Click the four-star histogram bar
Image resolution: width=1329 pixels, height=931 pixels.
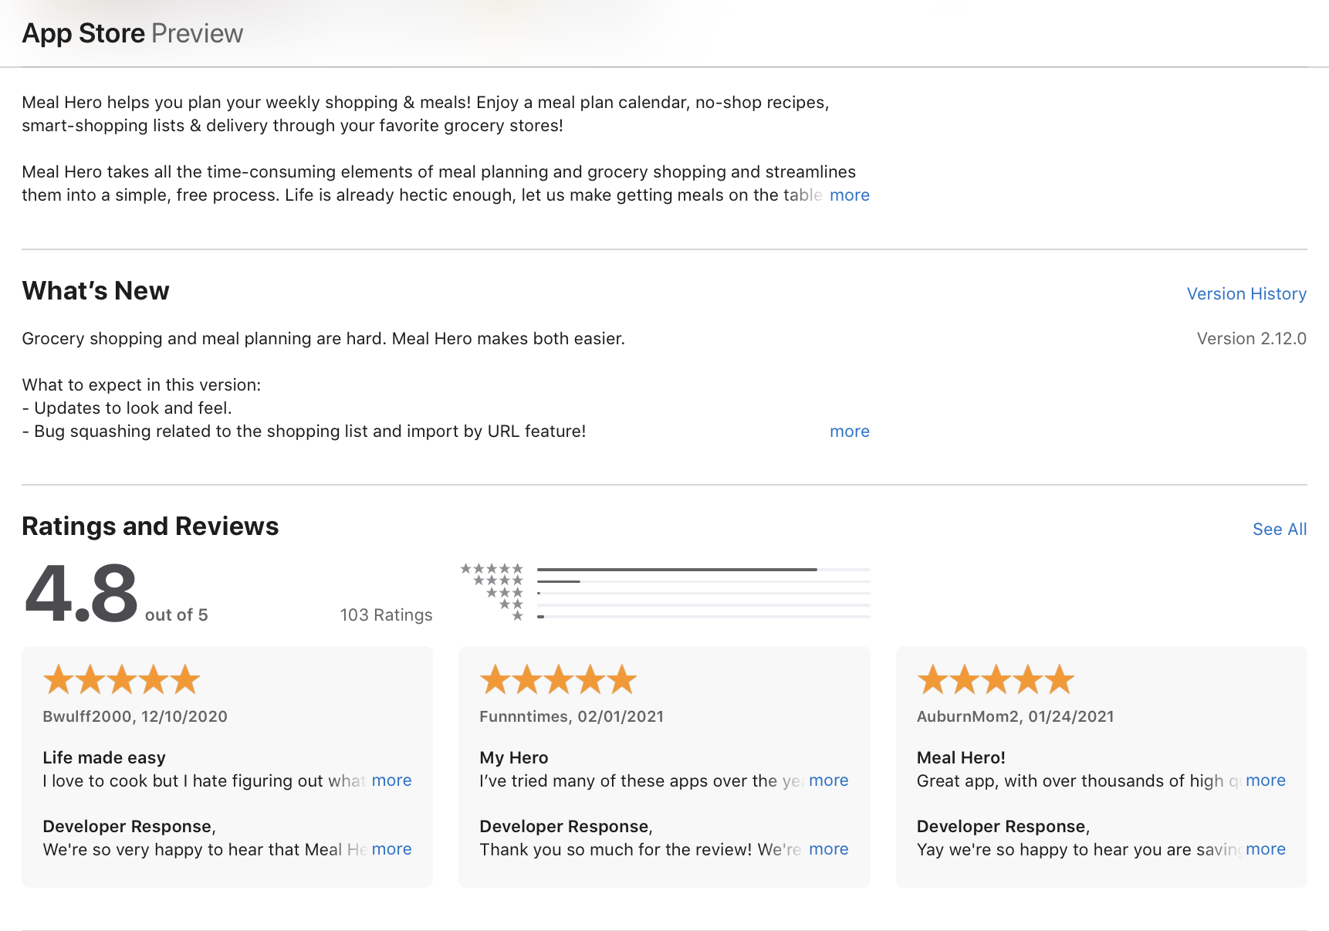[x=702, y=581]
